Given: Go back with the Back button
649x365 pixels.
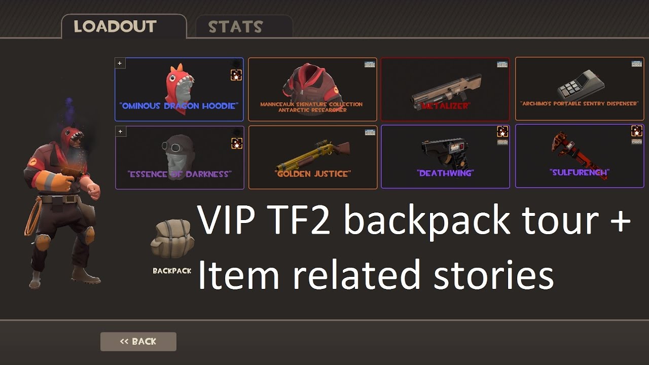Looking at the screenshot, I should [x=138, y=342].
